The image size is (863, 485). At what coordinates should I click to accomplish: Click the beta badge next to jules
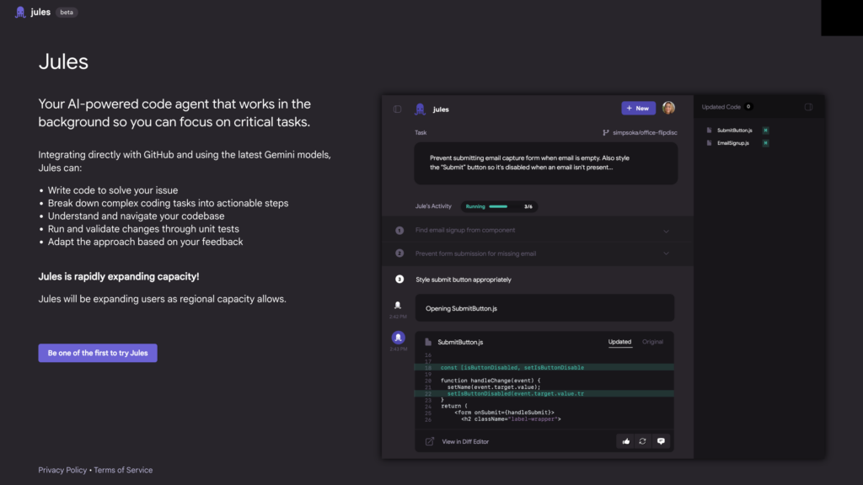67,12
